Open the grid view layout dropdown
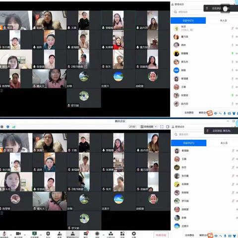The width and height of the screenshot is (238, 238). pyautogui.click(x=149, y=127)
